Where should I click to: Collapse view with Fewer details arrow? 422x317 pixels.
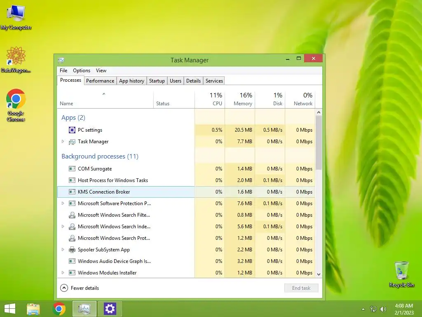pos(64,288)
